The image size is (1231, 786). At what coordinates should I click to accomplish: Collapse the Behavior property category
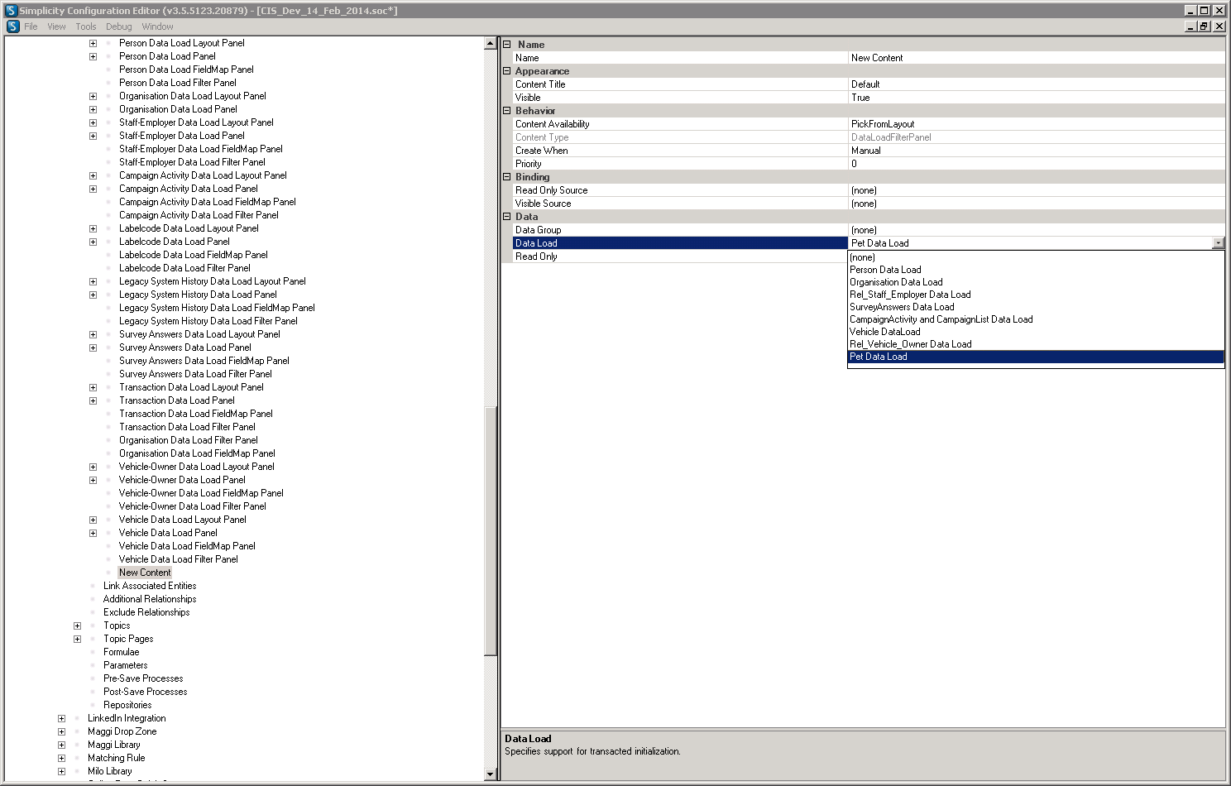pyautogui.click(x=507, y=111)
